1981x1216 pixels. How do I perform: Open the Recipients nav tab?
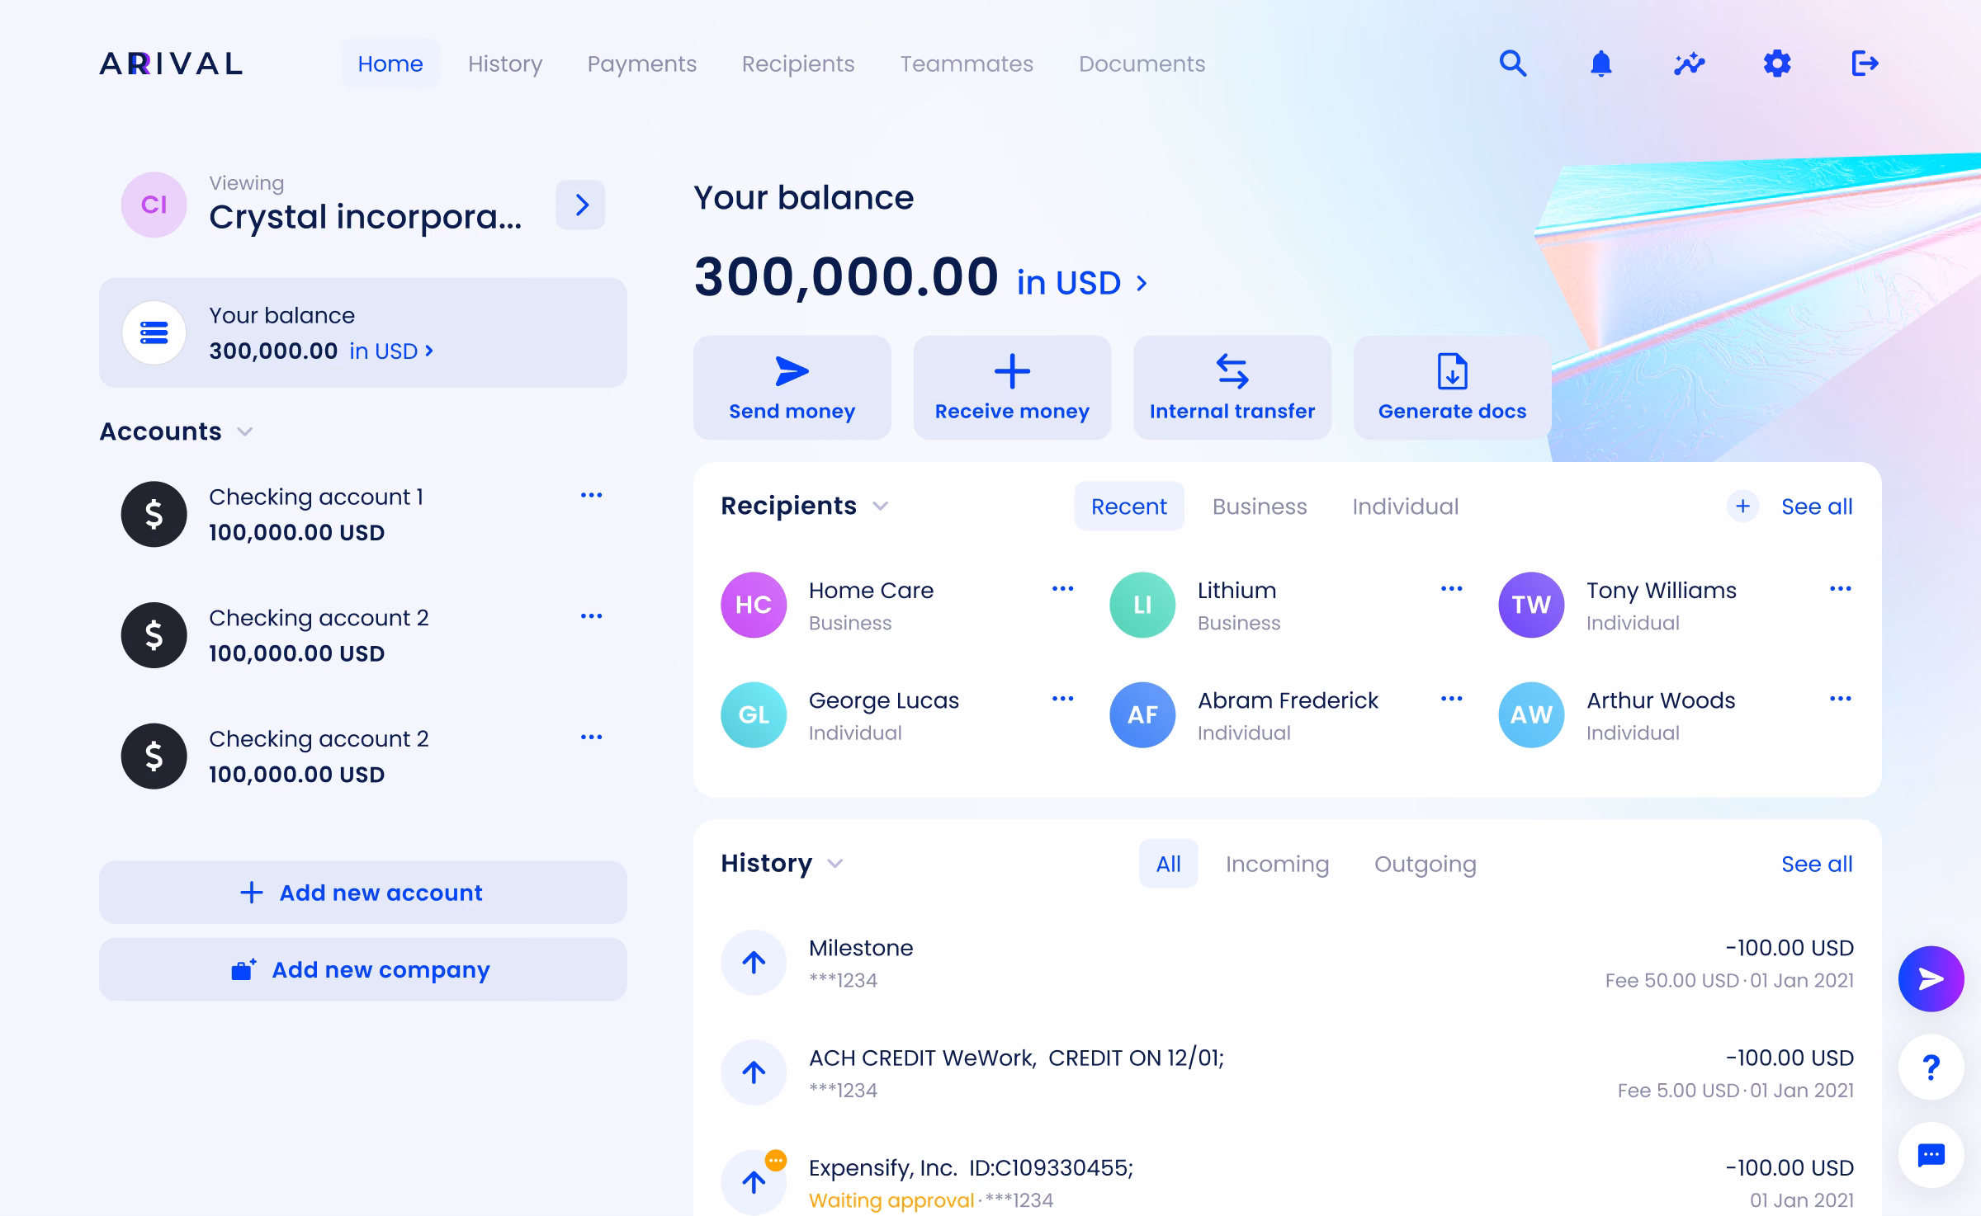tap(798, 64)
